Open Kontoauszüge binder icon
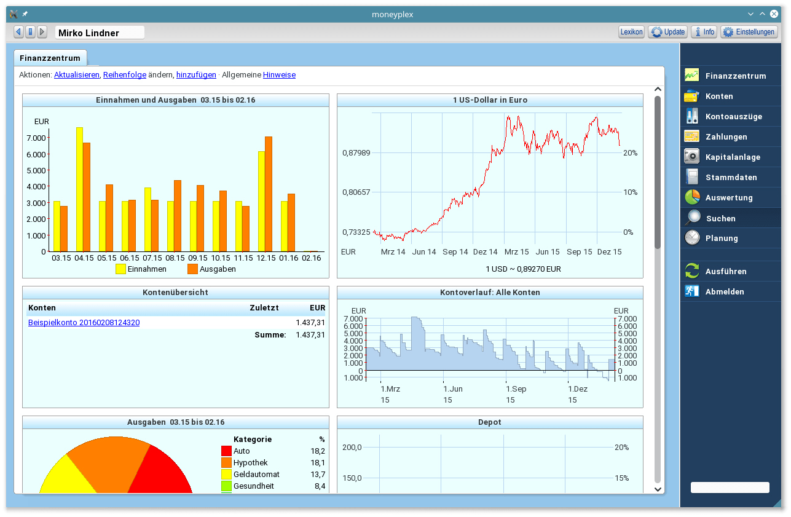This screenshot has width=791, height=517. 692,116
